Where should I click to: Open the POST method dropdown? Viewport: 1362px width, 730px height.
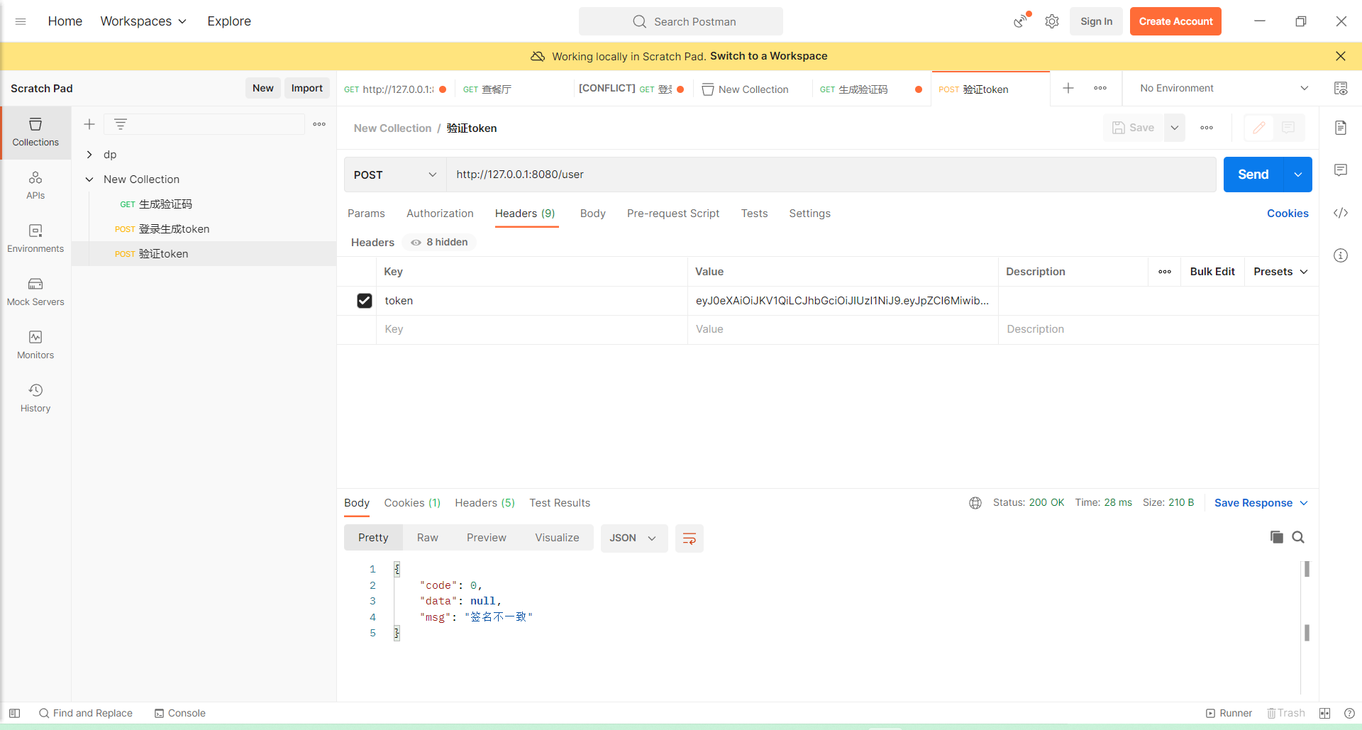pyautogui.click(x=394, y=175)
